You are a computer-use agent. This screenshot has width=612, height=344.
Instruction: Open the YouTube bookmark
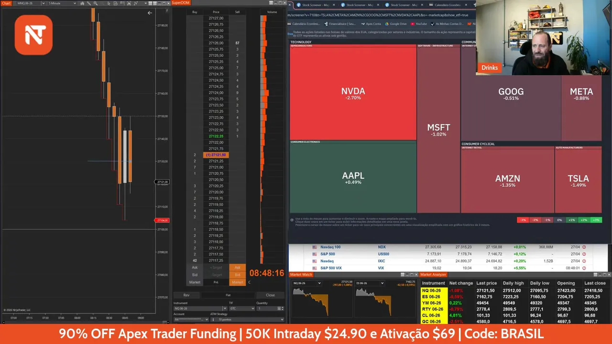[x=418, y=23]
